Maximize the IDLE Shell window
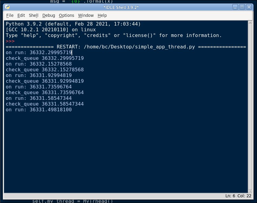This screenshot has height=203, width=257. tap(242, 7)
